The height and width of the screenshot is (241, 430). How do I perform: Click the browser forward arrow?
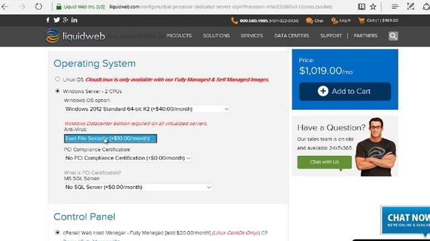tap(21, 7)
